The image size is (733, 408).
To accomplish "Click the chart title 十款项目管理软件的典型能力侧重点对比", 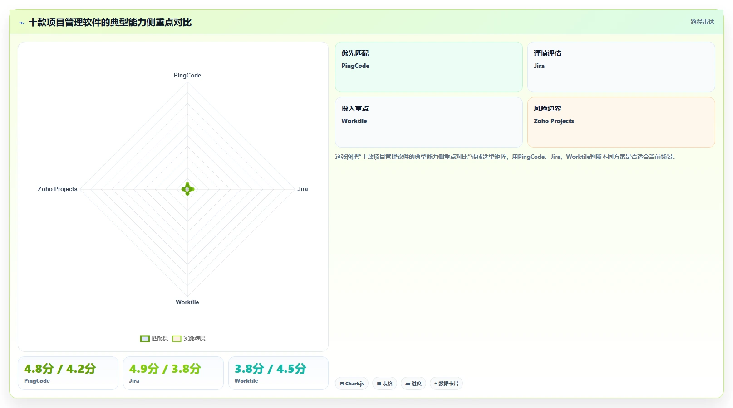I will (110, 23).
